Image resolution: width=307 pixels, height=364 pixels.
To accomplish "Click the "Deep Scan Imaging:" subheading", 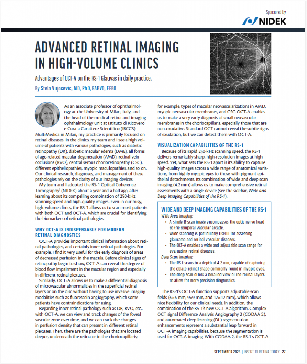I will 177,257.
